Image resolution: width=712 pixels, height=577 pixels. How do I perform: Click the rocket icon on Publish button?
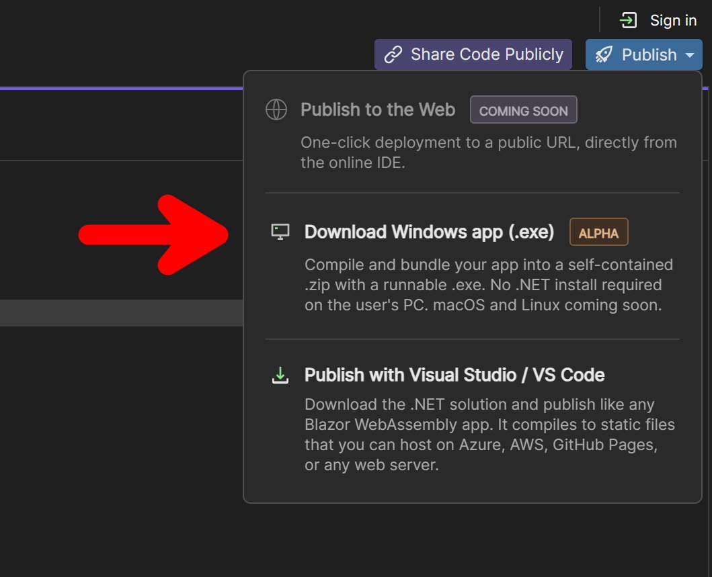(604, 54)
